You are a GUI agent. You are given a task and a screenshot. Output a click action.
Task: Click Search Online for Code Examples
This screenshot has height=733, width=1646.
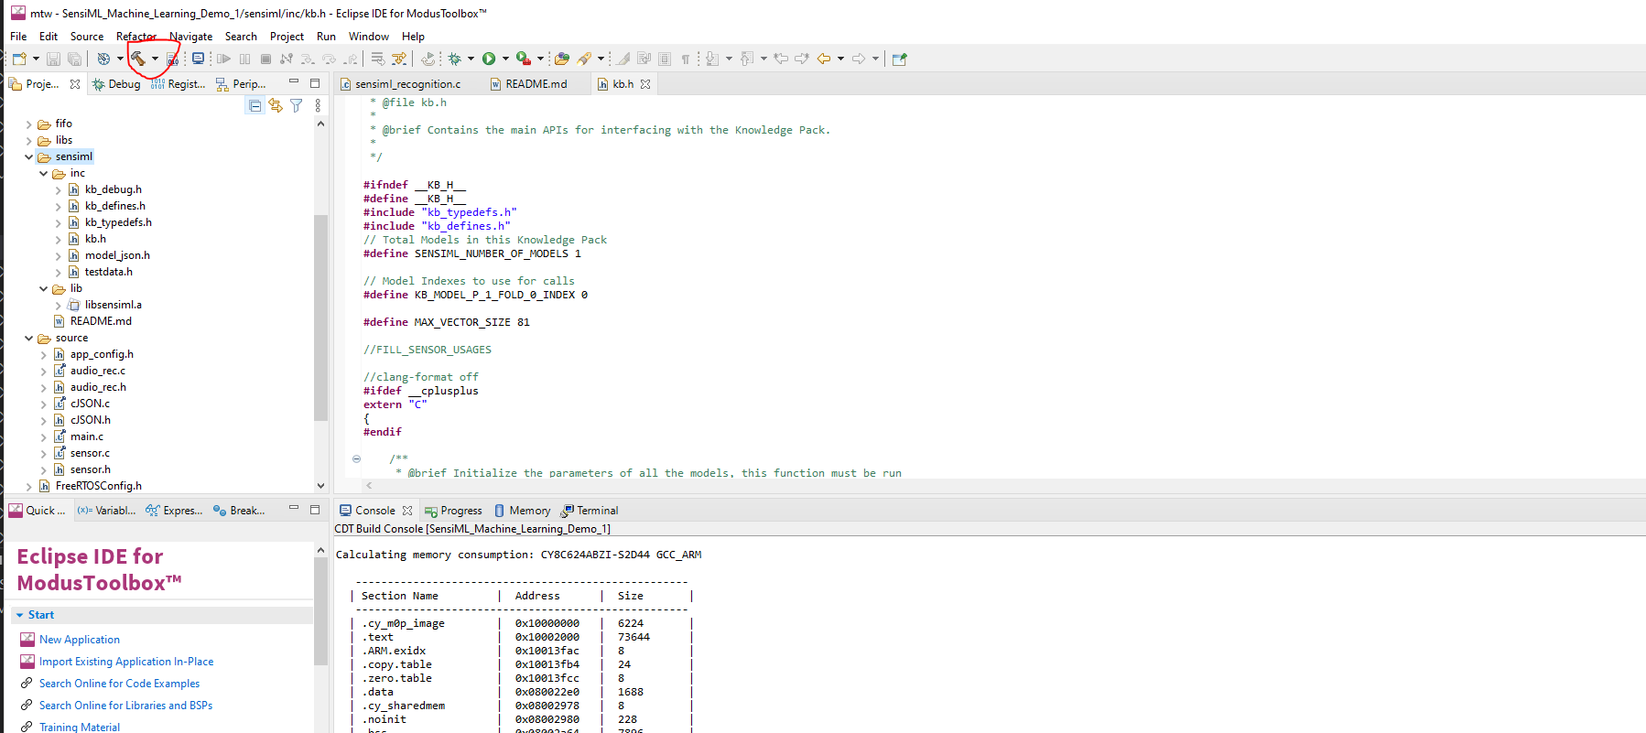tap(119, 684)
